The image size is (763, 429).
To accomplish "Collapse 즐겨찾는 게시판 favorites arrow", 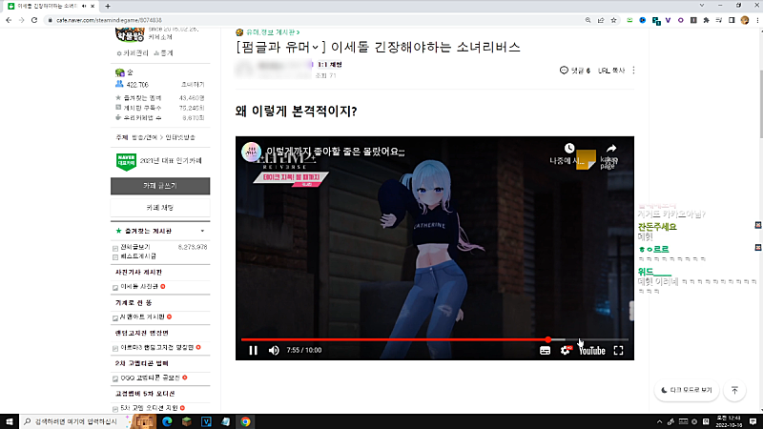I will click(202, 231).
